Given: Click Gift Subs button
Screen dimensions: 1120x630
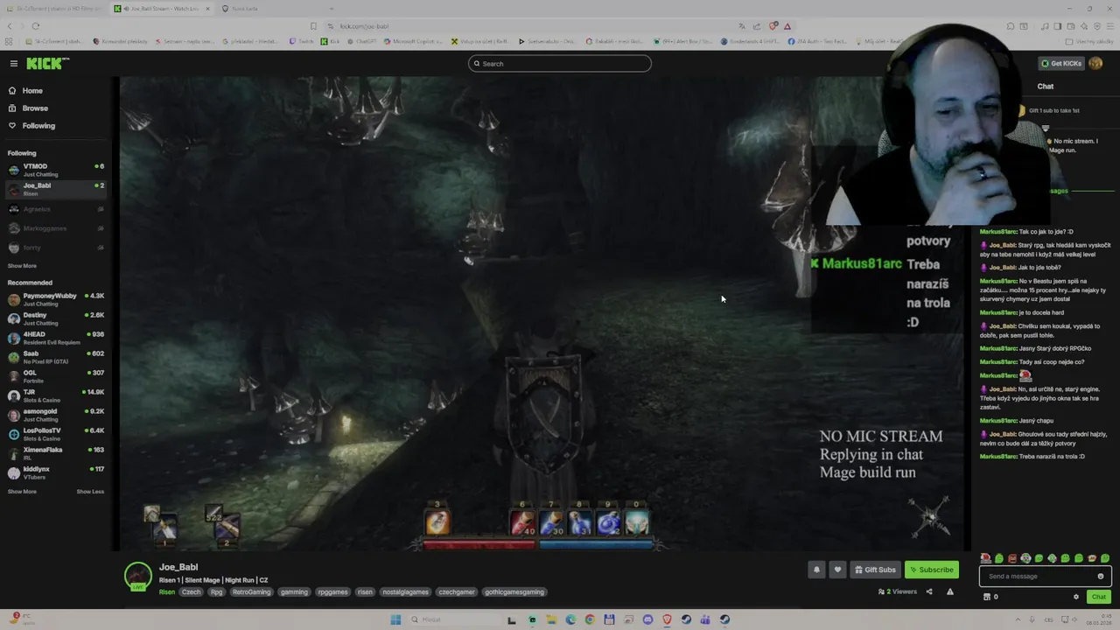Looking at the screenshot, I should tap(875, 570).
